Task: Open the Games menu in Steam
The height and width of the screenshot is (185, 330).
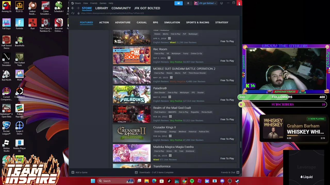Action: [x=103, y=3]
